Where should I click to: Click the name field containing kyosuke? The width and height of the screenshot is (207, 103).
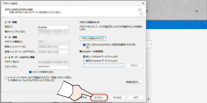tap(53, 27)
